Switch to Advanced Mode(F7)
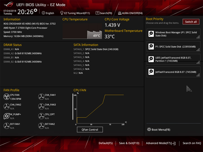Viewport: 203px width, 152px height. [161, 143]
